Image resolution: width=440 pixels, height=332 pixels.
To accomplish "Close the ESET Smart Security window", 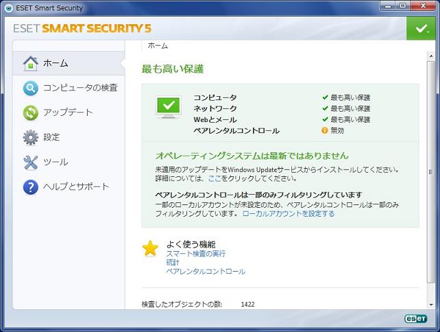I will pos(423,5).
